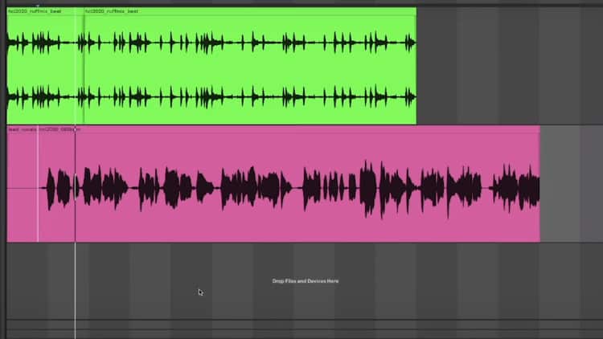
Task: Select the long second green ruffmix_beat clip
Action: [250, 66]
